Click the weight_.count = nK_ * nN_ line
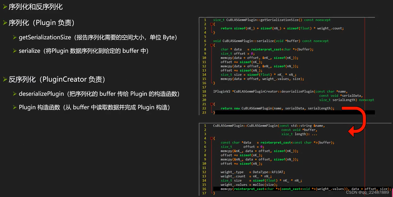Screen dimensions: 393x197 point(246,176)
